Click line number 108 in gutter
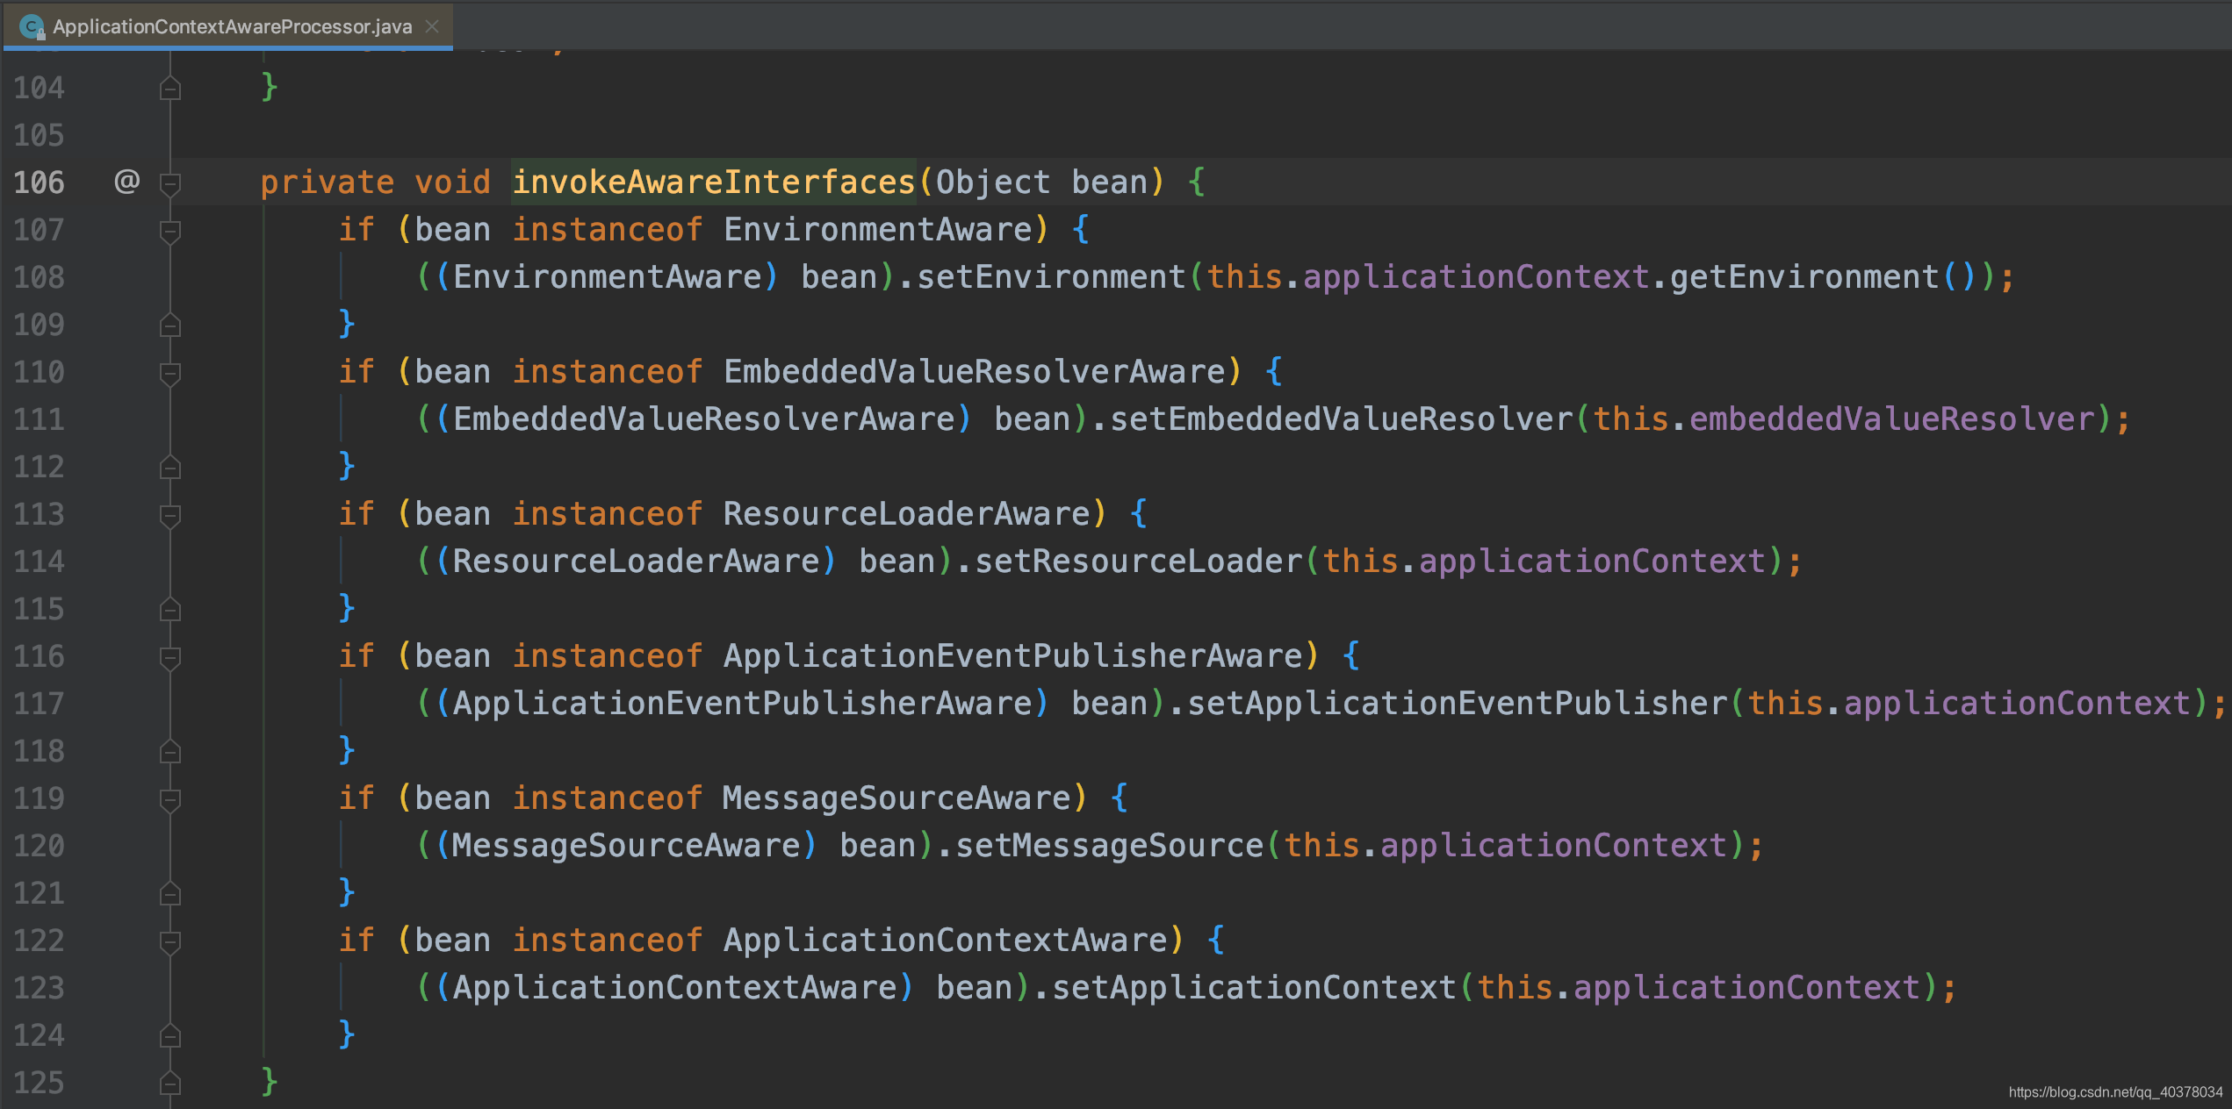 coord(40,277)
